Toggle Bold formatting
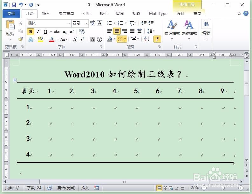252x194 pixels. [31, 32]
